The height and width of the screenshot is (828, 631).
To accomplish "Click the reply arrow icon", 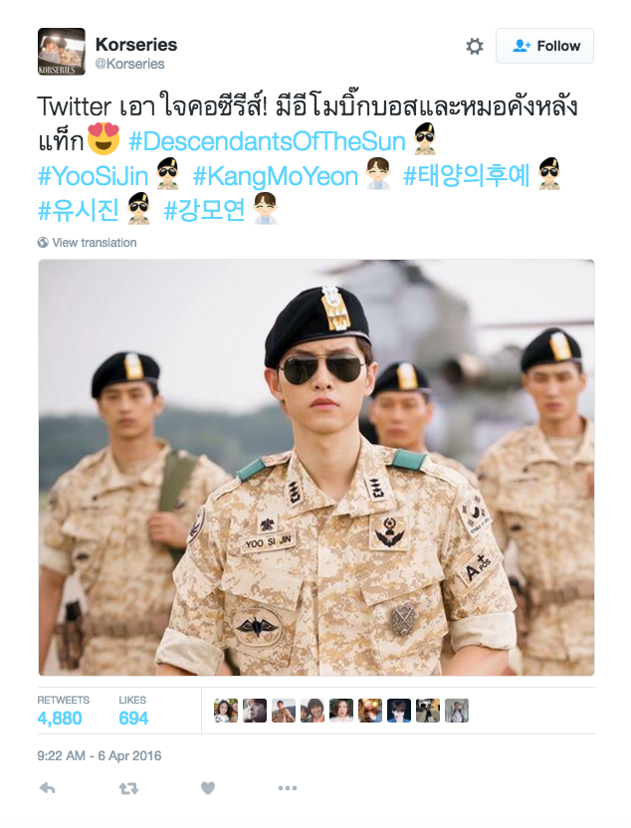I will (48, 788).
